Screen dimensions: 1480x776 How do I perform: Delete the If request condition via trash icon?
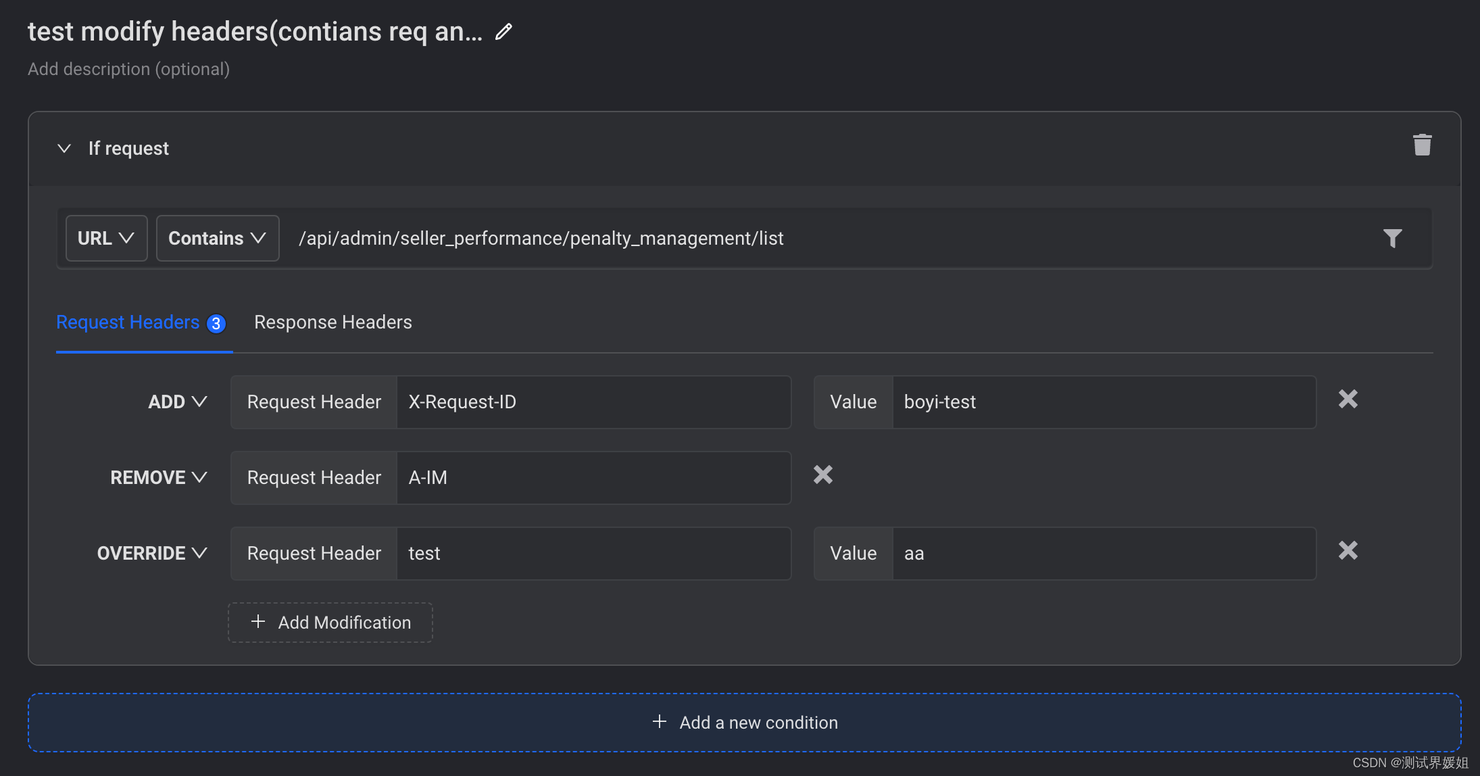click(1422, 145)
